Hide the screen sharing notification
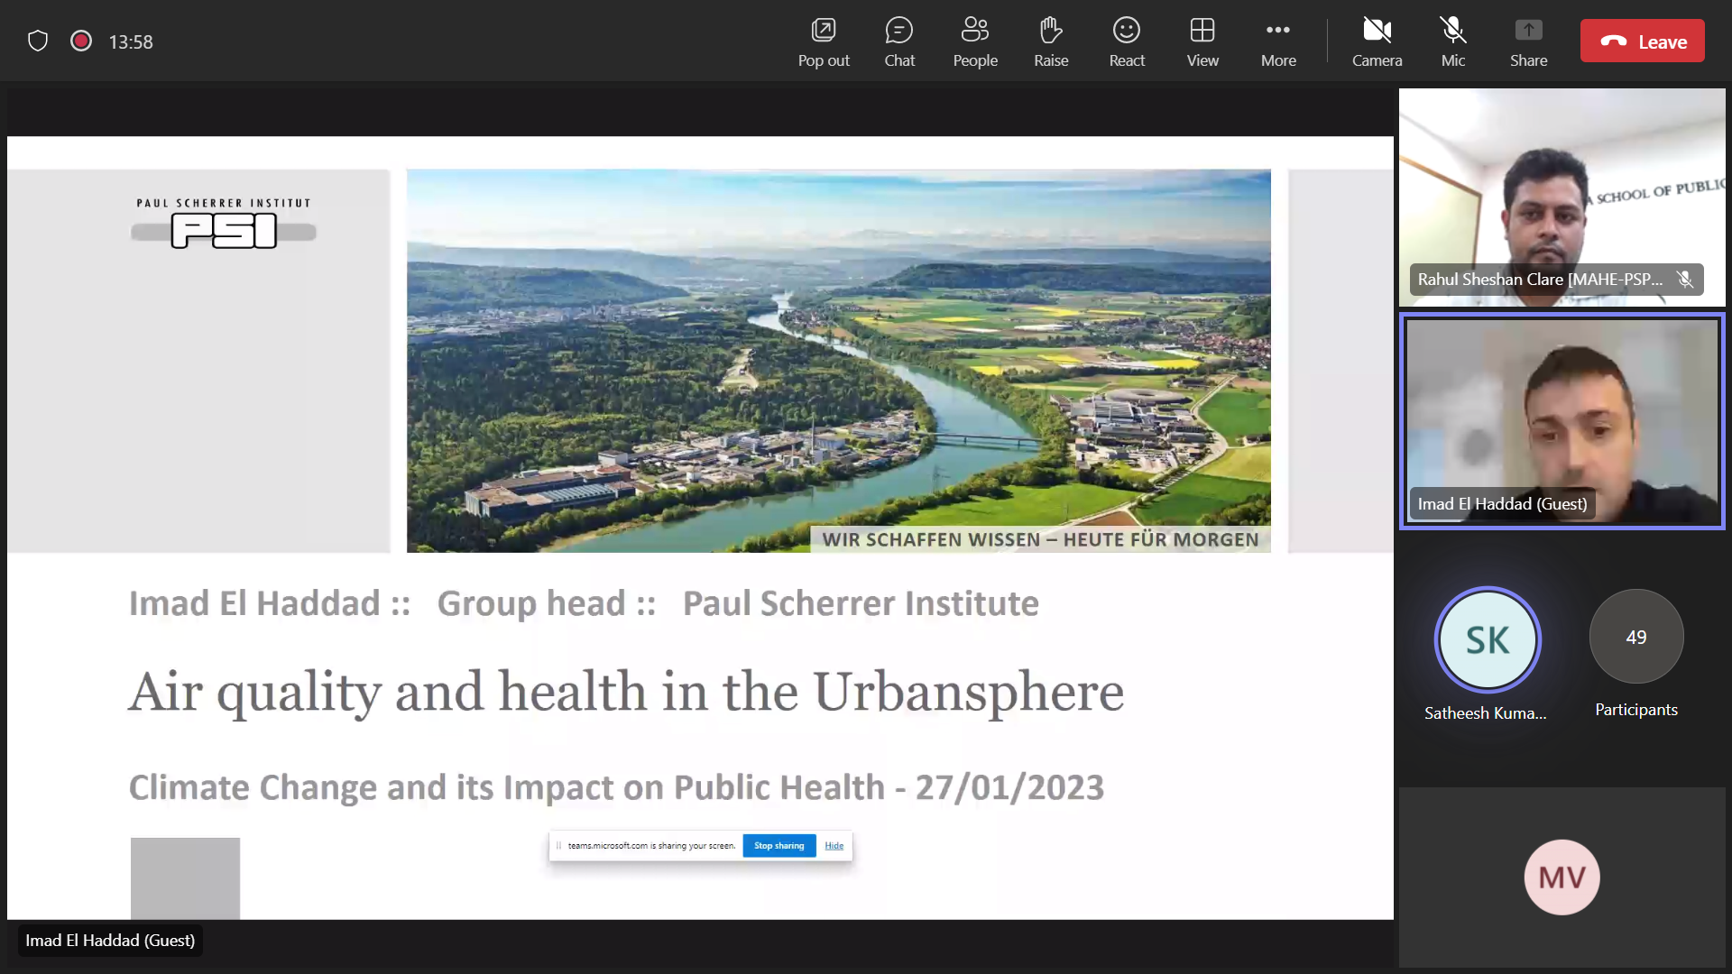The width and height of the screenshot is (1732, 974). 834,846
